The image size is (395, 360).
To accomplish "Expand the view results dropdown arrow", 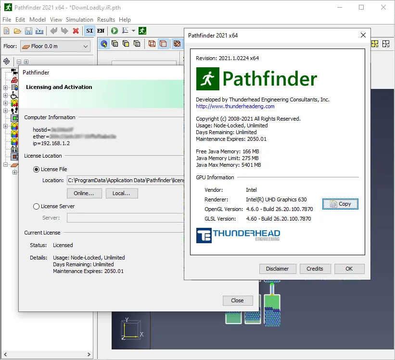I will tap(134, 31).
